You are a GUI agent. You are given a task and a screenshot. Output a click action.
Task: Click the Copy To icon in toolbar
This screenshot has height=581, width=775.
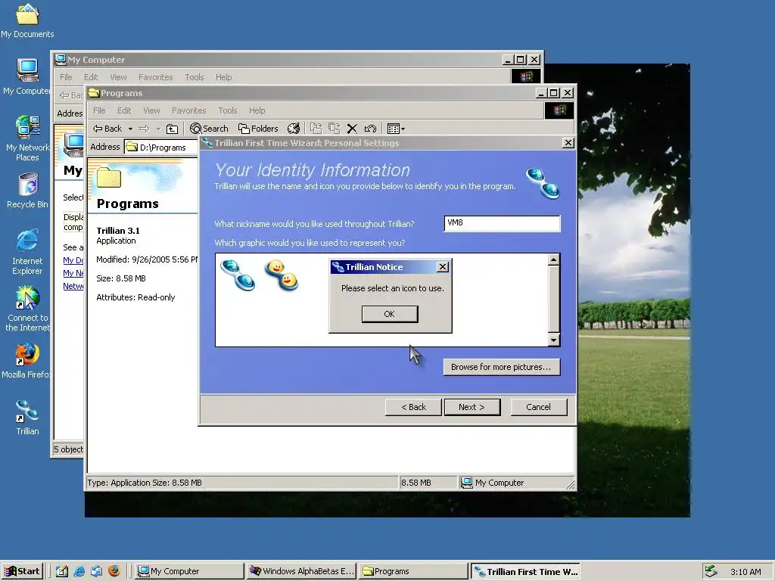tap(334, 129)
